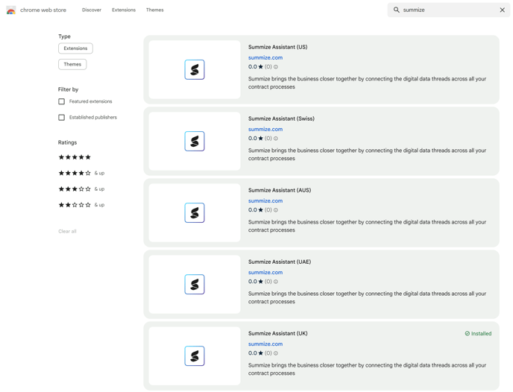Screen dimensions: 513x392
Task: Click rating info icon for Summize Assistant (UK)
Action: pyautogui.click(x=276, y=353)
